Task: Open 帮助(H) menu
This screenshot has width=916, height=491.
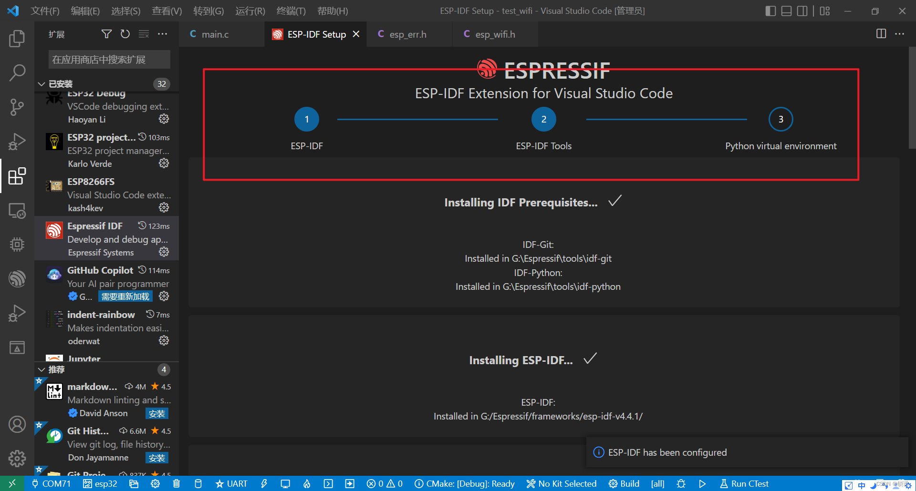Action: 333,10
